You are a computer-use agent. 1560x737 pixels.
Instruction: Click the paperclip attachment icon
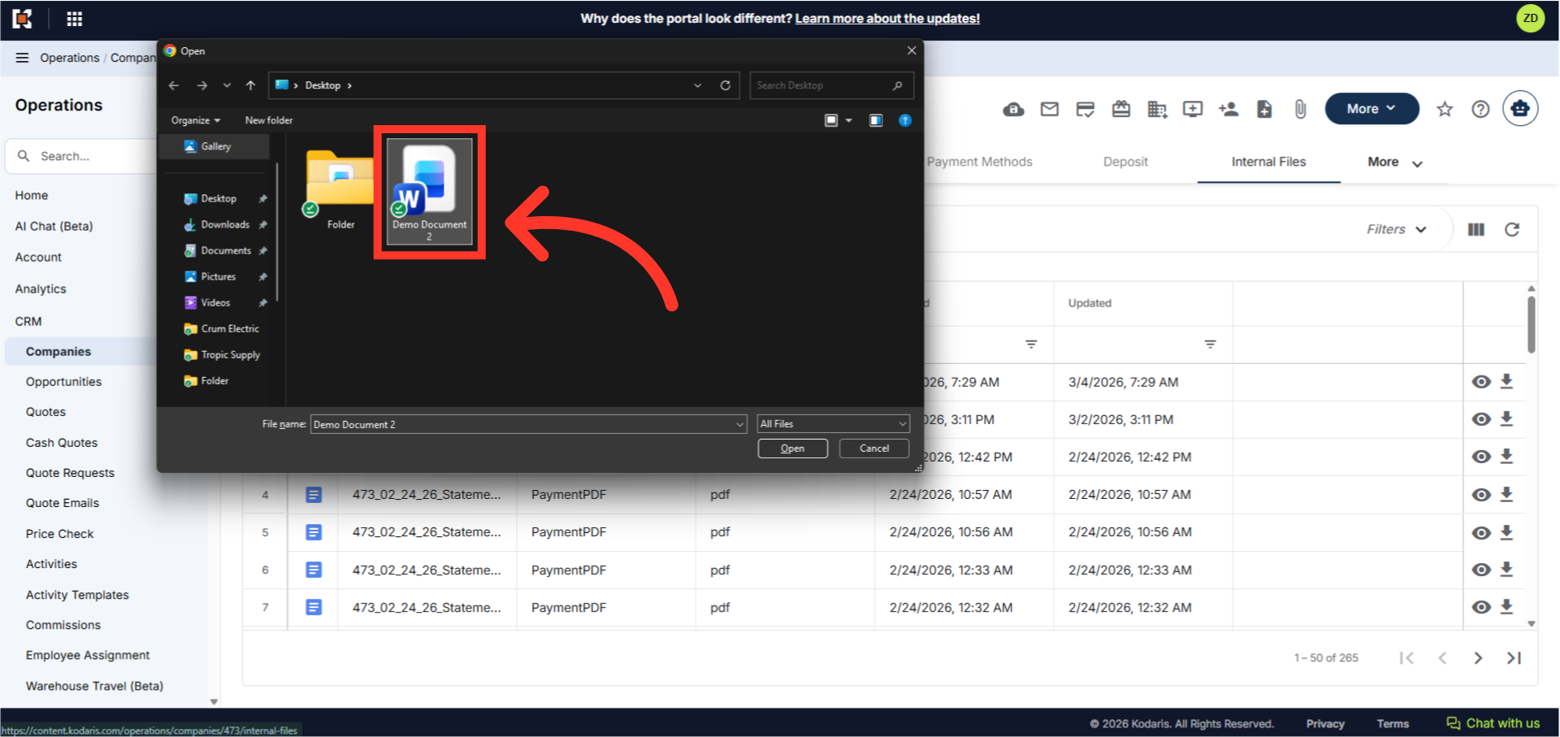click(x=1300, y=109)
